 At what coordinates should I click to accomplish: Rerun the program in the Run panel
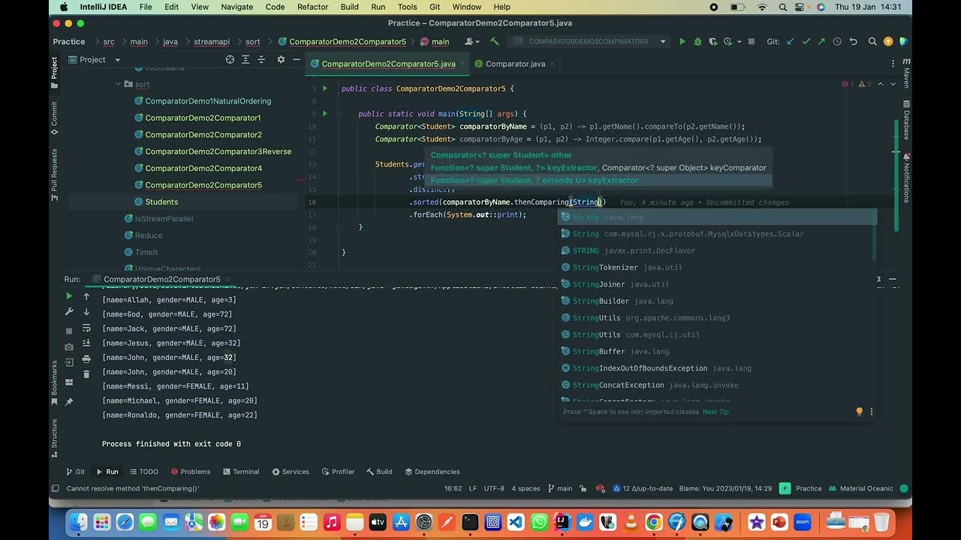(x=69, y=296)
